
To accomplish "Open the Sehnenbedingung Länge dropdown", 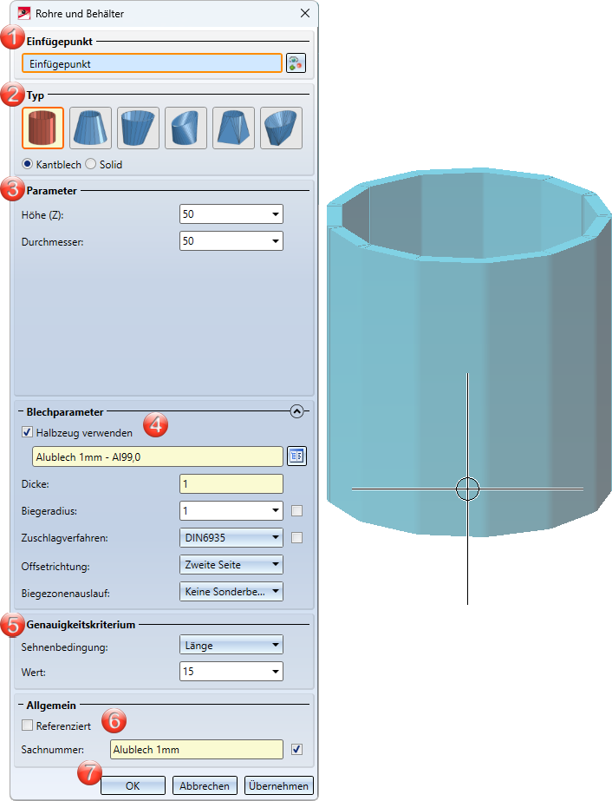I will coord(231,645).
